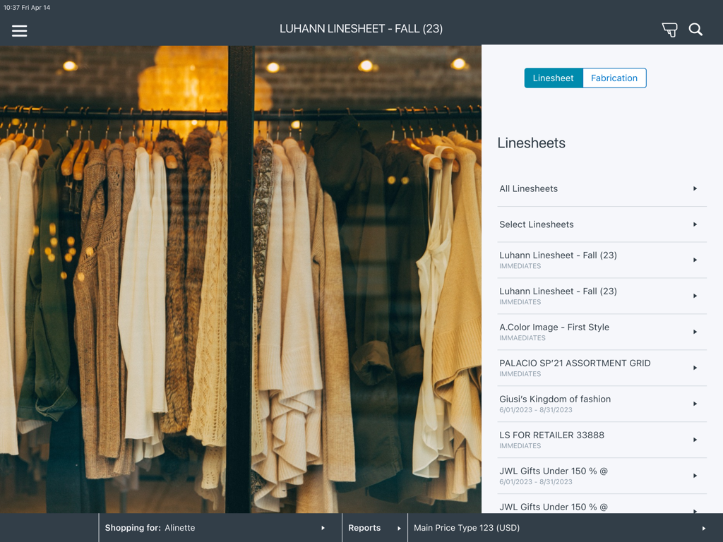
Task: Open the arrow beside LS FOR RETAILER 33888
Action: coord(695,440)
